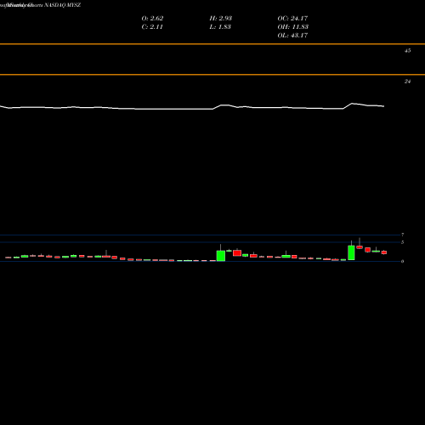Viewport: 425px width, 425px height.
Task: Select the high price text 'H: 2.93'
Action: click(x=221, y=19)
